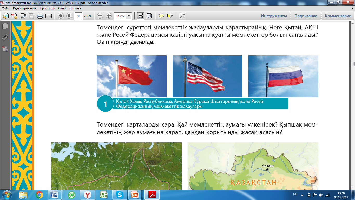
Task: Open the zoom level dropdown arrow
Action: click(x=129, y=16)
